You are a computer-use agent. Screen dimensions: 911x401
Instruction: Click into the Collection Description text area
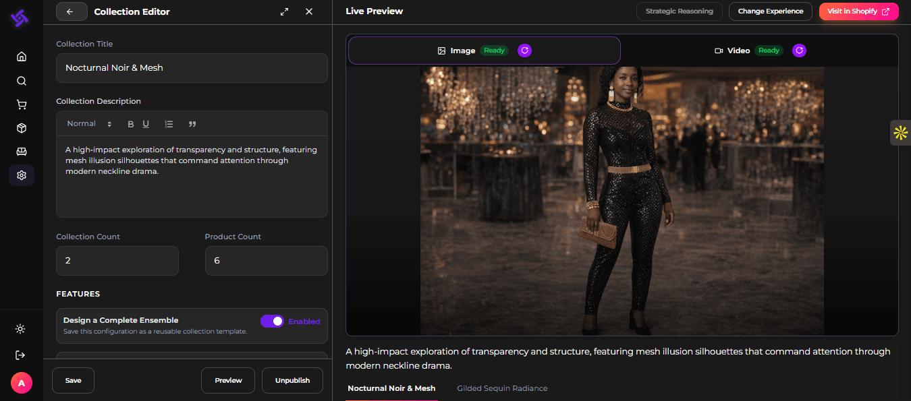[x=192, y=177]
